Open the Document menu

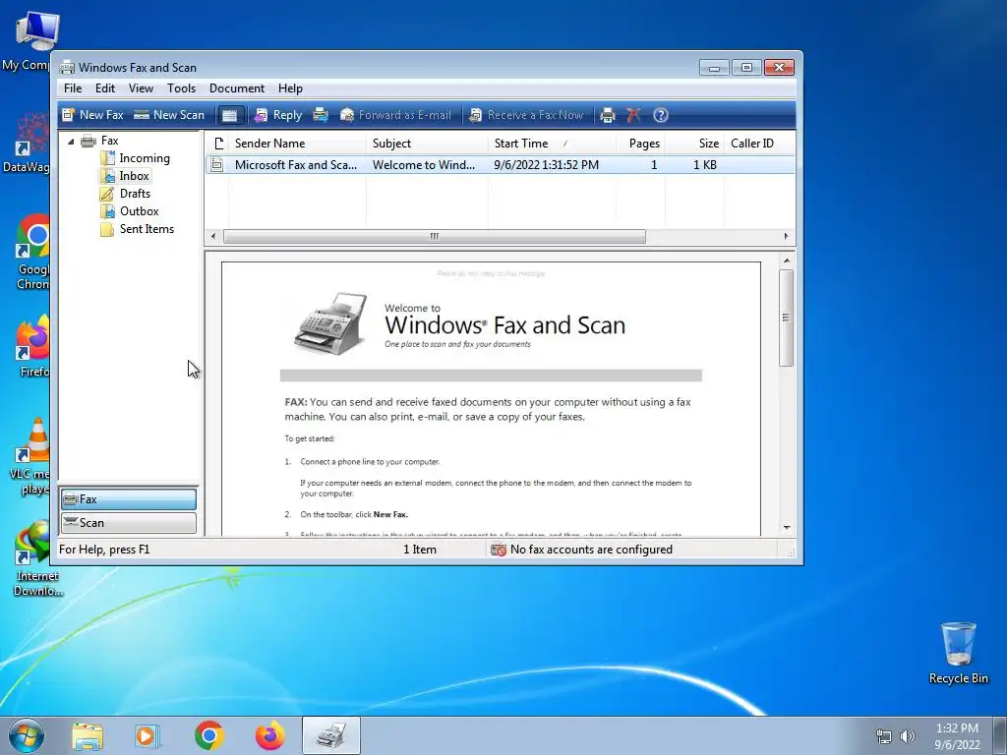tap(236, 88)
